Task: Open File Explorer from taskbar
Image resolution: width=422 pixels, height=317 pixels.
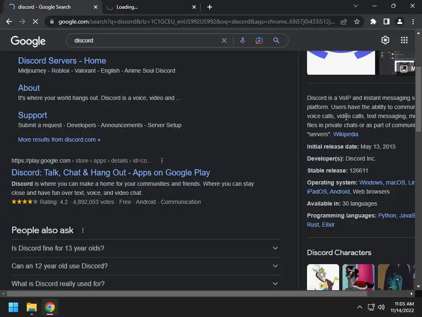Action: [x=31, y=307]
